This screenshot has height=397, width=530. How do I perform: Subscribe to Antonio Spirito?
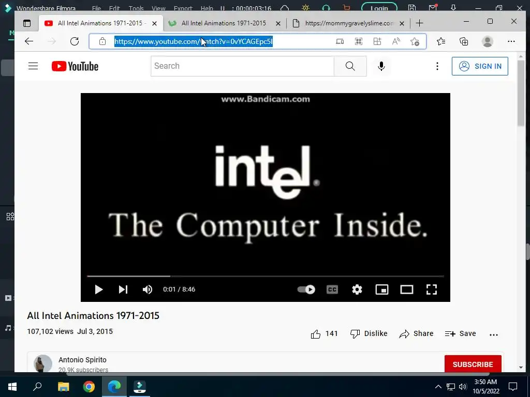473,364
